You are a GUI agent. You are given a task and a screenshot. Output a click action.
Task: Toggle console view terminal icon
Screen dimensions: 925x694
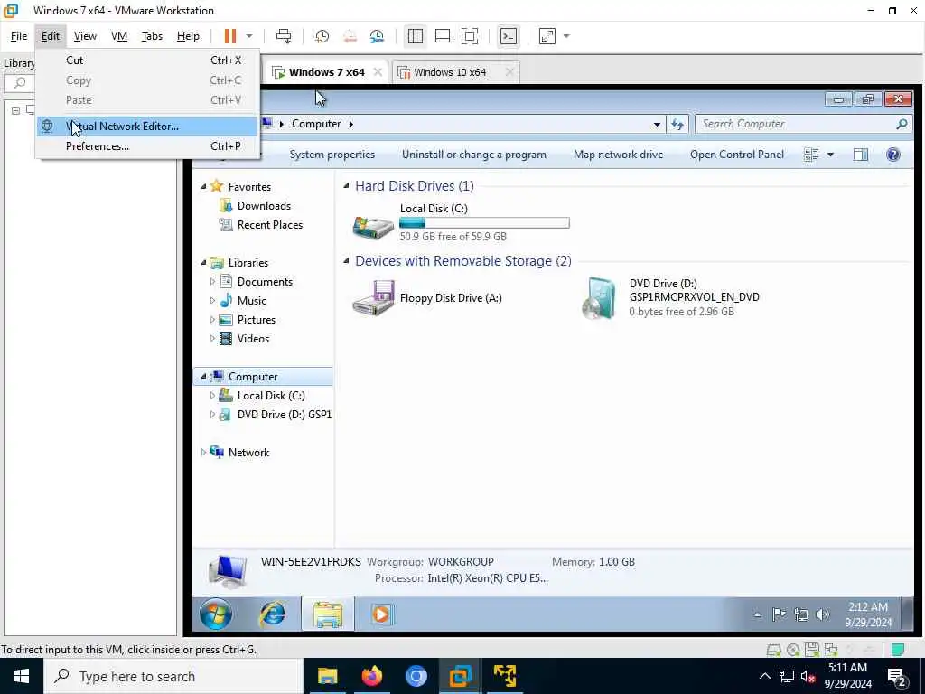[x=509, y=36]
